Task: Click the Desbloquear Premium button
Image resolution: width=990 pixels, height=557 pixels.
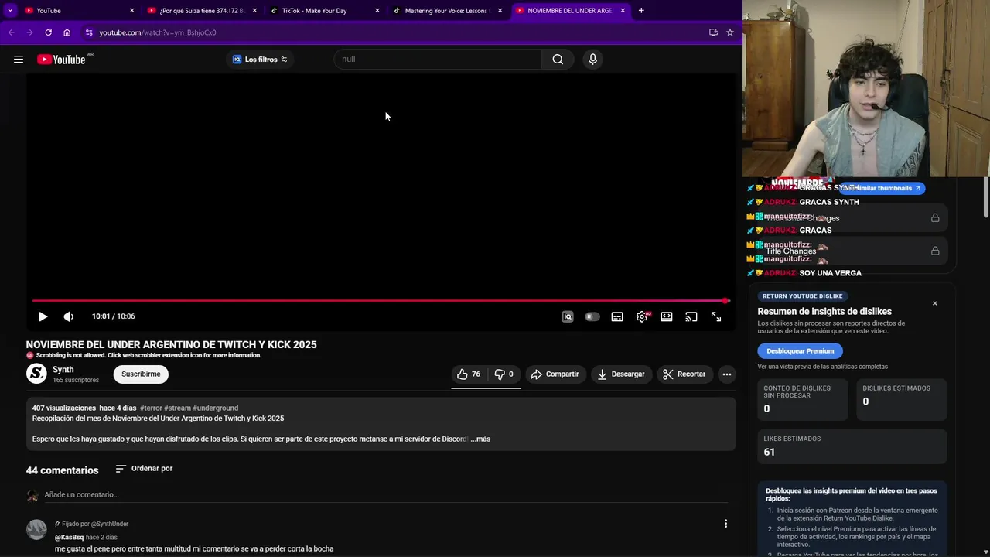Action: point(800,351)
